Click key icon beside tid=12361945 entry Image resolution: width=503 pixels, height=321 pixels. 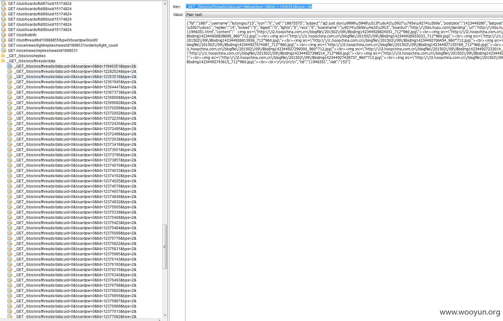pos(10,82)
